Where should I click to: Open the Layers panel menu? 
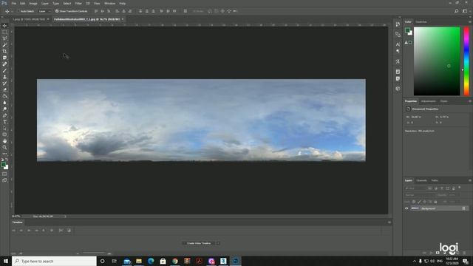pos(470,180)
